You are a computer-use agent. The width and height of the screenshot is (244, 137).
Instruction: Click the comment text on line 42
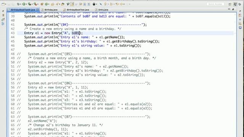click(73, 29)
